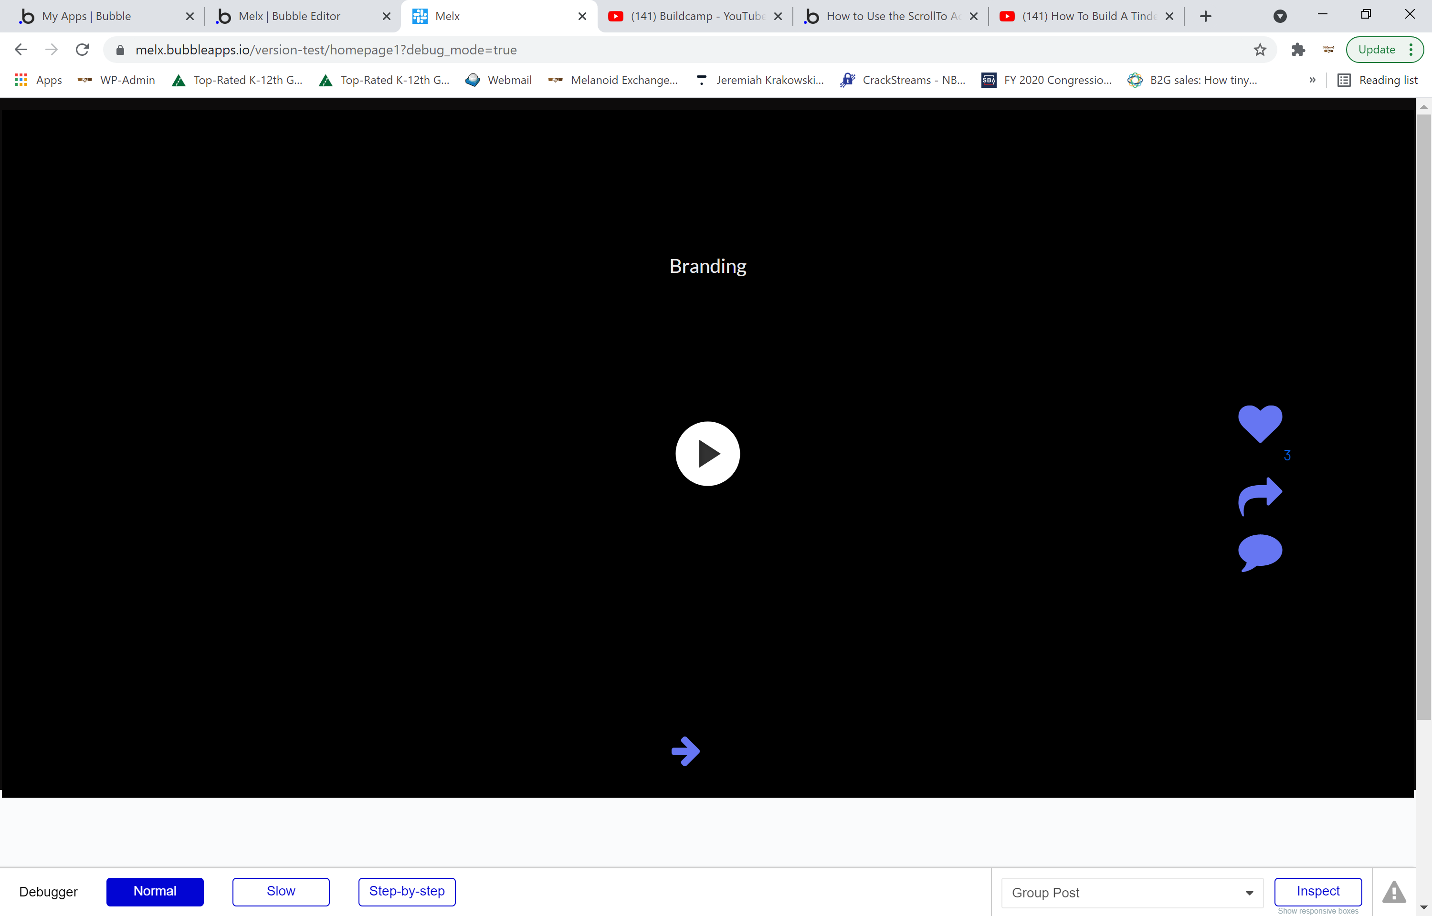Viewport: 1432px width, 916px height.
Task: Open CrackStreams - NB... bookmark
Action: pos(903,80)
